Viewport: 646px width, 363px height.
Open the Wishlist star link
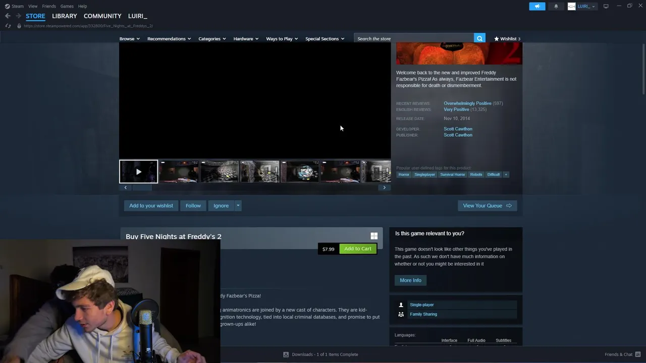507,39
